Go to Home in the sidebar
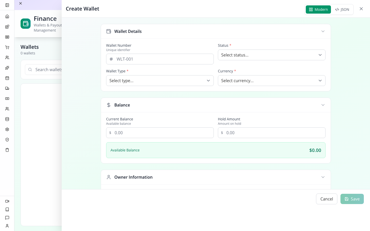Viewport: 370px width, 231px height. (7, 16)
